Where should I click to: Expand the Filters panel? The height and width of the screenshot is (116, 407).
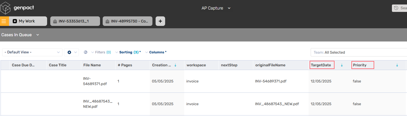[101, 52]
